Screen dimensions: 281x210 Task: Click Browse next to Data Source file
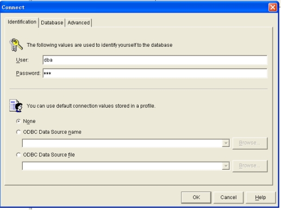tap(250, 166)
